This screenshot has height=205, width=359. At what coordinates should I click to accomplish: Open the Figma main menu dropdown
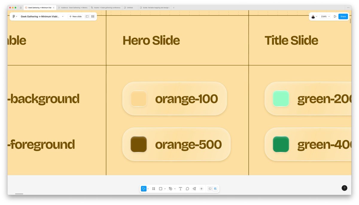tap(15, 16)
